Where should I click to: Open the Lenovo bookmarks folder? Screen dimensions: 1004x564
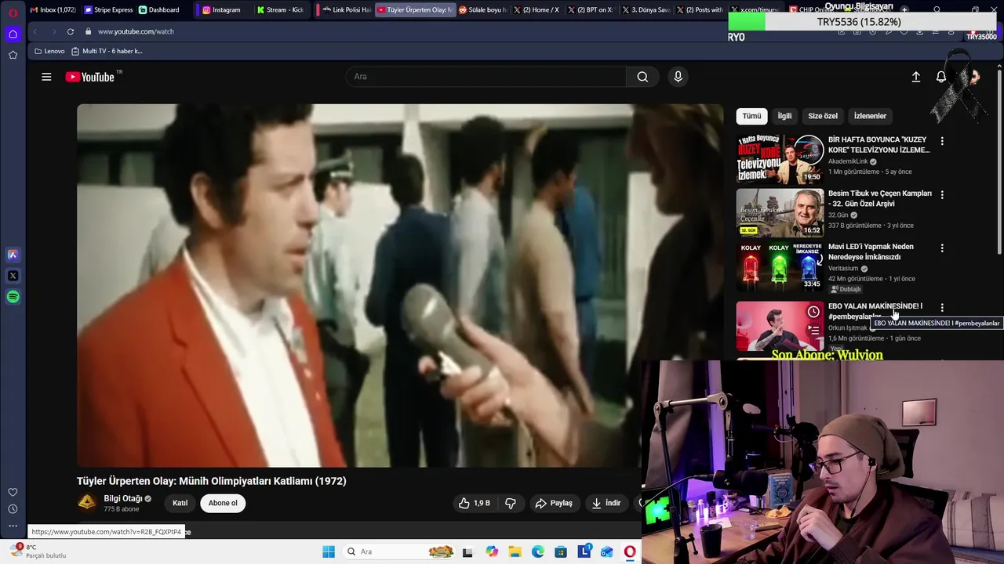(x=50, y=51)
